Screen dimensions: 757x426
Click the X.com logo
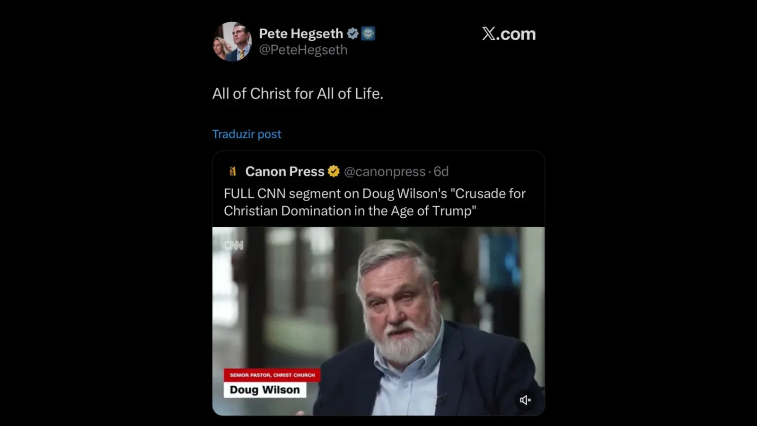point(509,34)
